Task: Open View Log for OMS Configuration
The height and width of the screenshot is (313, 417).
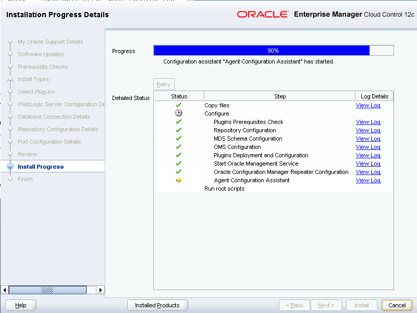Action: coord(368,147)
